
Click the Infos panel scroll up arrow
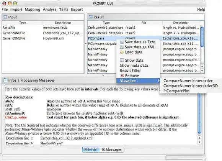[x=199, y=138]
